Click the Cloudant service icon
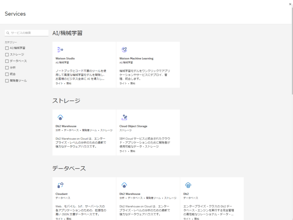Viewport: 293px width, 220px height. [x=60, y=185]
